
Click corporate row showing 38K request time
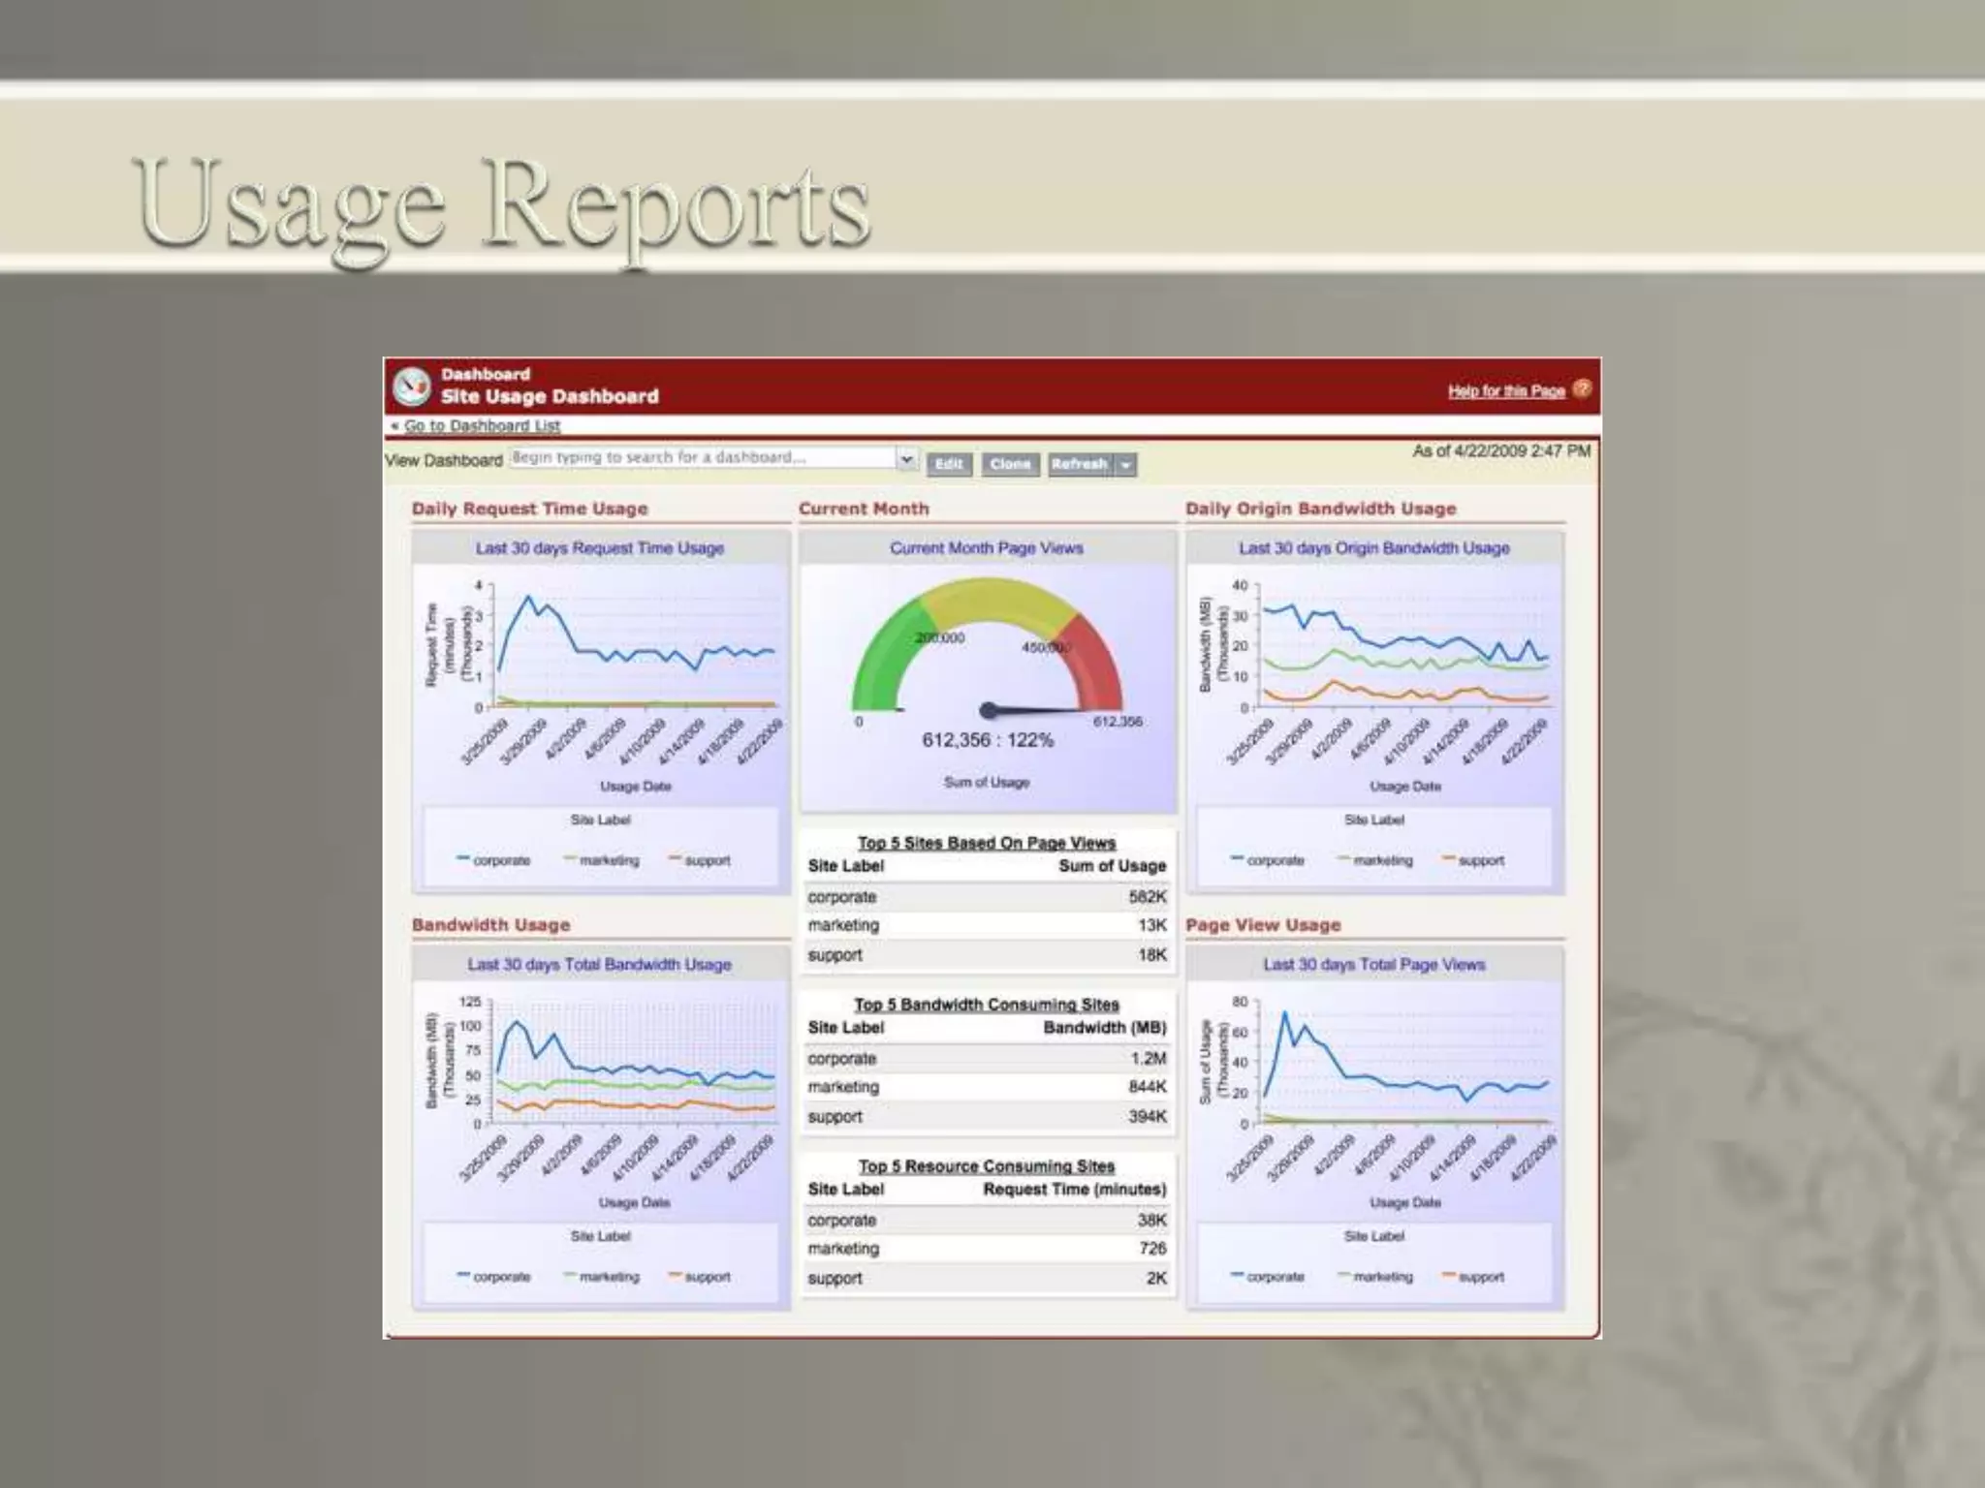coord(987,1221)
